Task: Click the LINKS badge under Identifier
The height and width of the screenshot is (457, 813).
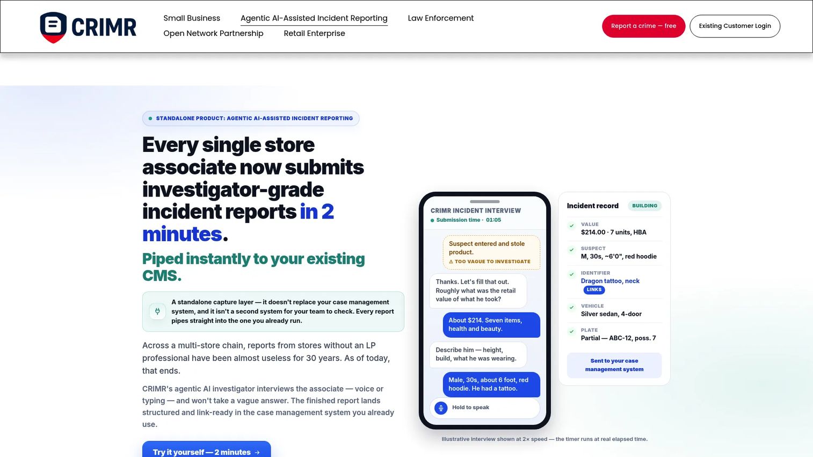Action: pos(594,290)
